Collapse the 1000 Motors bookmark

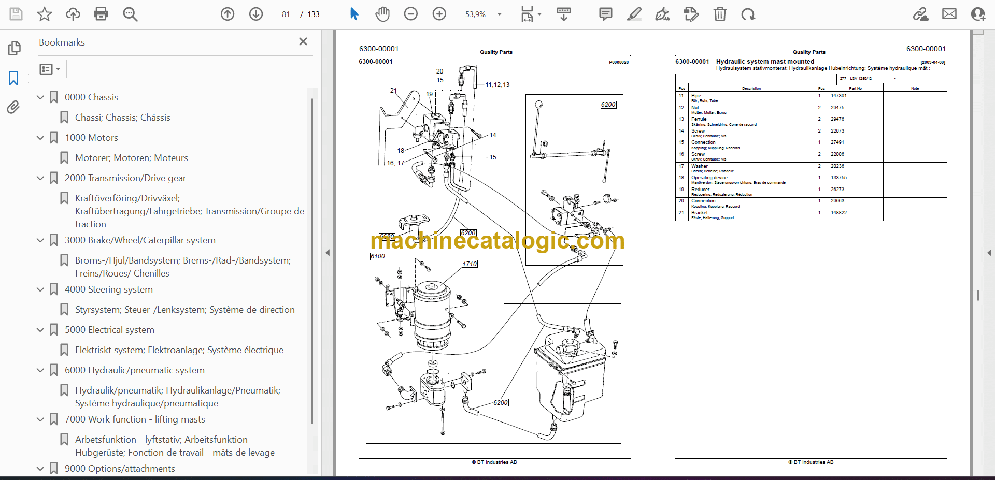click(x=40, y=138)
